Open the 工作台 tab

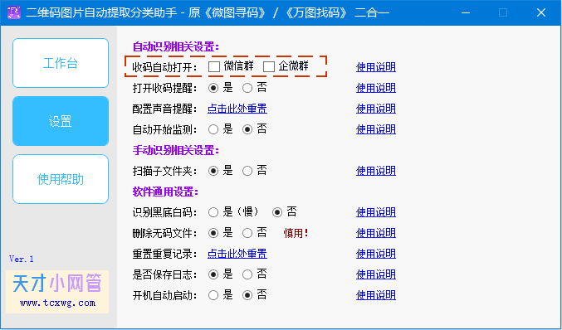click(61, 63)
